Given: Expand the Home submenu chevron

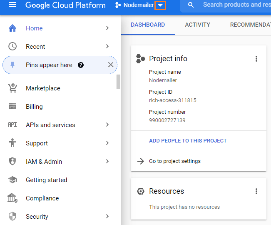Looking at the screenshot, I should coord(107,28).
